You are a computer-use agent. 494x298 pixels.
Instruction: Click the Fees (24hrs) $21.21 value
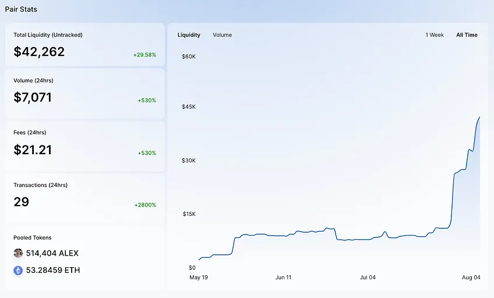tap(33, 150)
